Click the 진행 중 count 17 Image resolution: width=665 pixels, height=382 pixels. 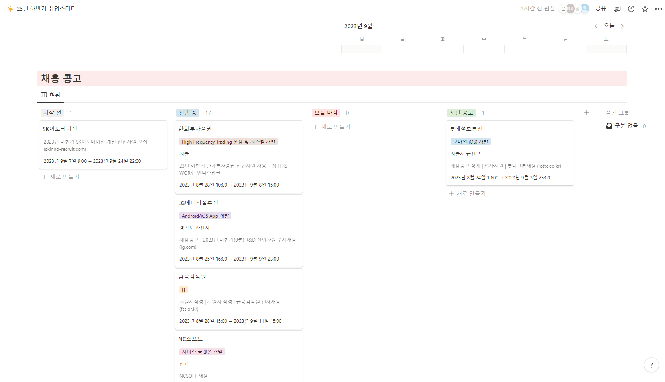[208, 113]
